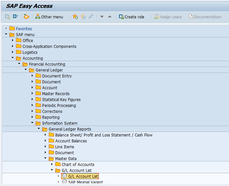Expand the Chart of Accounts node arrow
Screen dimensions: 229x186
point(52,164)
